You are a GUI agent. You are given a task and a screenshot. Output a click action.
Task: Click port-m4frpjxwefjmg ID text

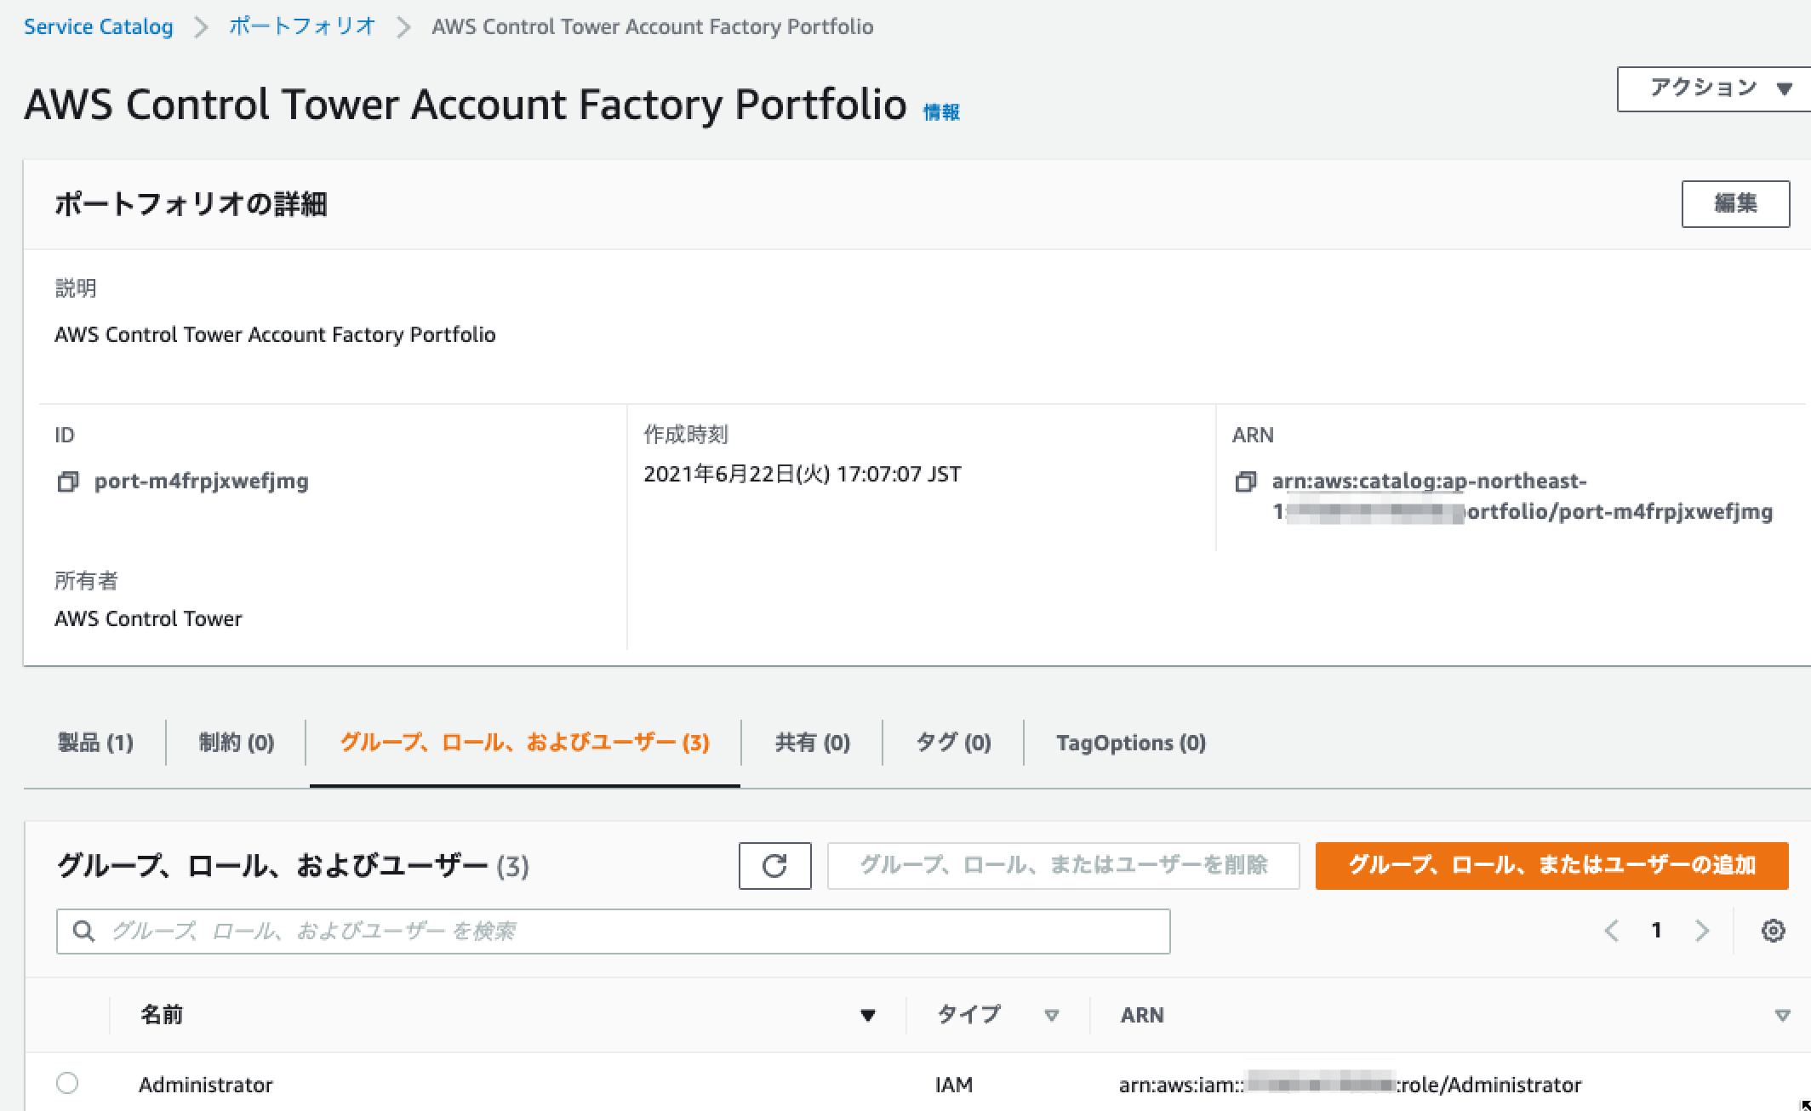tap(202, 481)
